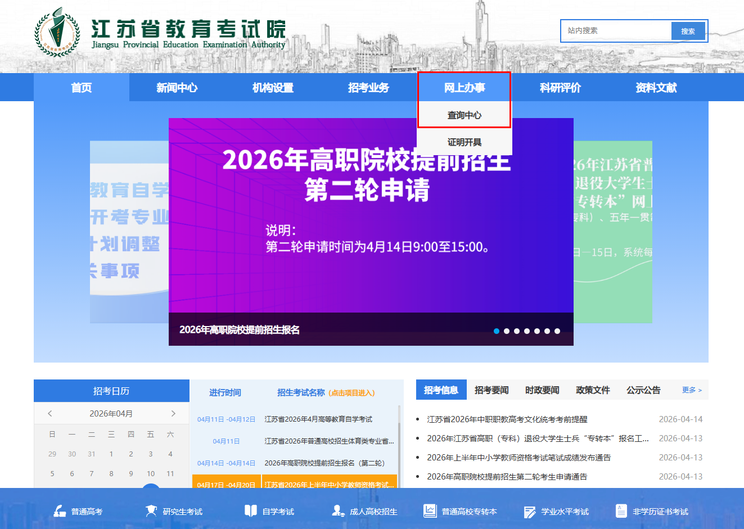Select the 非学历证书考试 certificate icon

click(x=621, y=510)
